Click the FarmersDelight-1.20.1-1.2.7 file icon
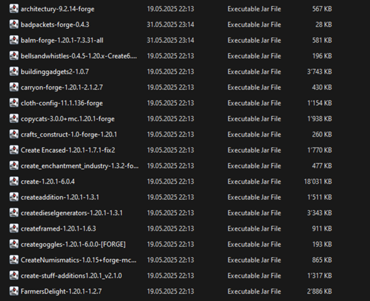The width and height of the screenshot is (370, 301). [14, 292]
